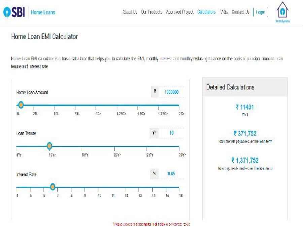Select the Calculators menu item
The height and width of the screenshot is (227, 303).
click(206, 12)
